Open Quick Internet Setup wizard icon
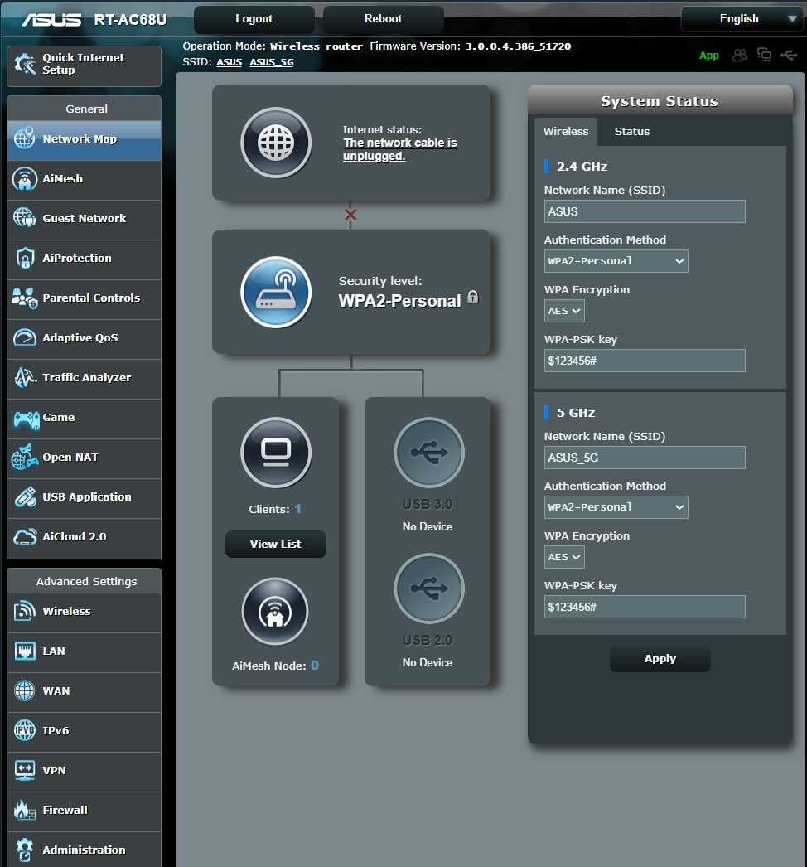Image resolution: width=807 pixels, height=867 pixels. point(25,64)
